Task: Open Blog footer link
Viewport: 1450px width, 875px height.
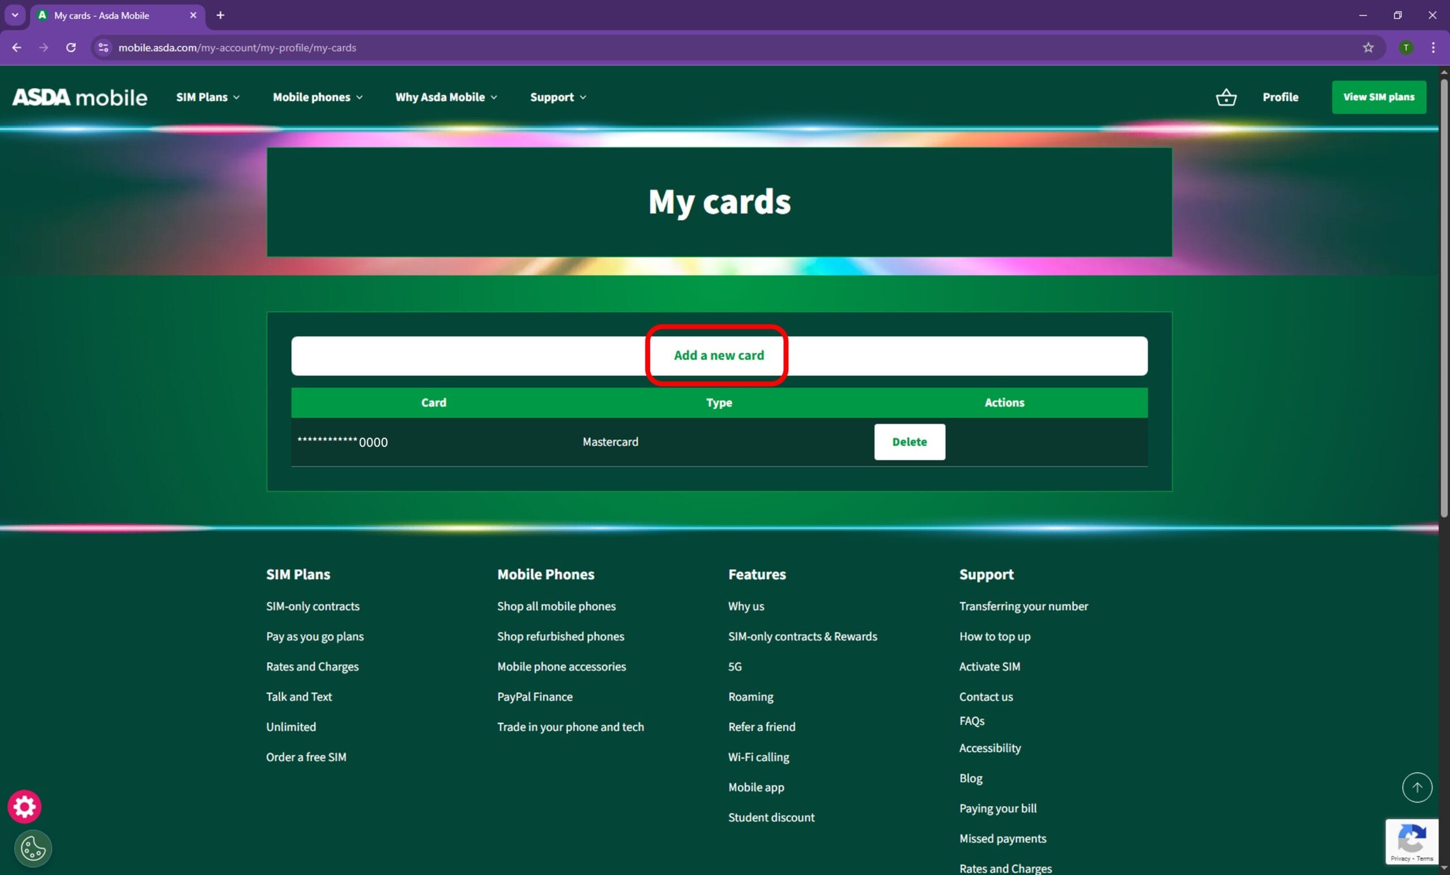Action: click(970, 778)
